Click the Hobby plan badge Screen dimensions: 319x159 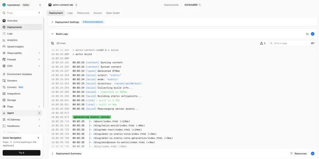[26, 5]
